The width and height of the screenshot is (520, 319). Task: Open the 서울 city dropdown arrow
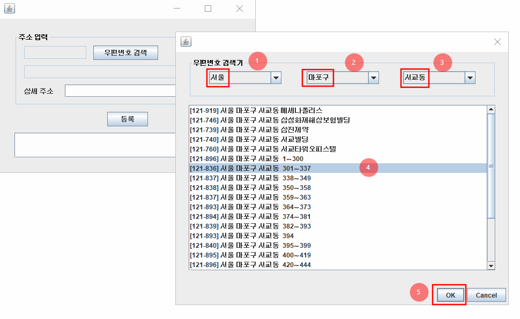pyautogui.click(x=276, y=78)
